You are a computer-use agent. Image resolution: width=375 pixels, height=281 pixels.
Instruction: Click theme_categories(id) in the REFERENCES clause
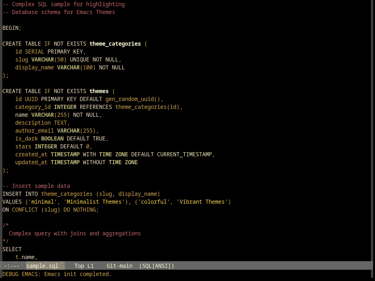(x=147, y=107)
